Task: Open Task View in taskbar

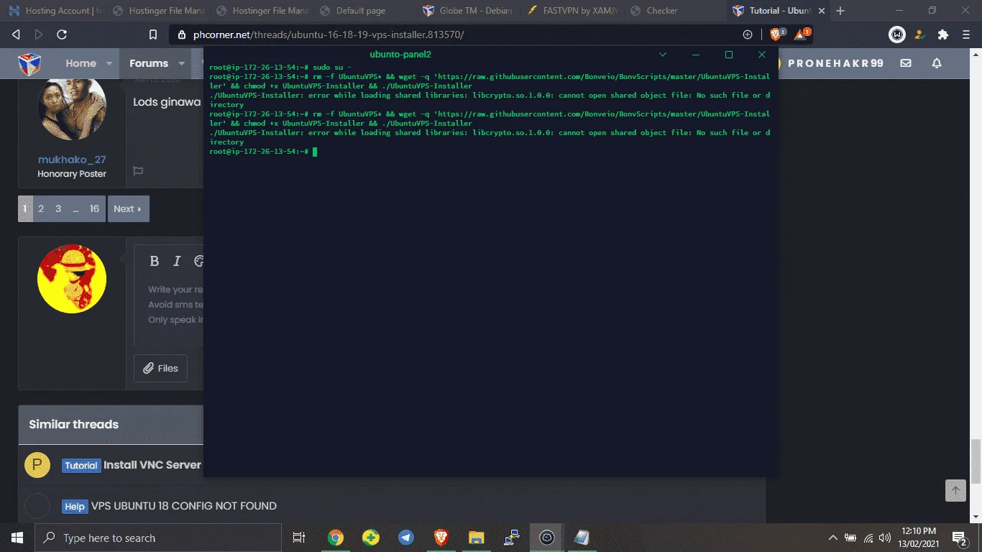Action: [299, 538]
